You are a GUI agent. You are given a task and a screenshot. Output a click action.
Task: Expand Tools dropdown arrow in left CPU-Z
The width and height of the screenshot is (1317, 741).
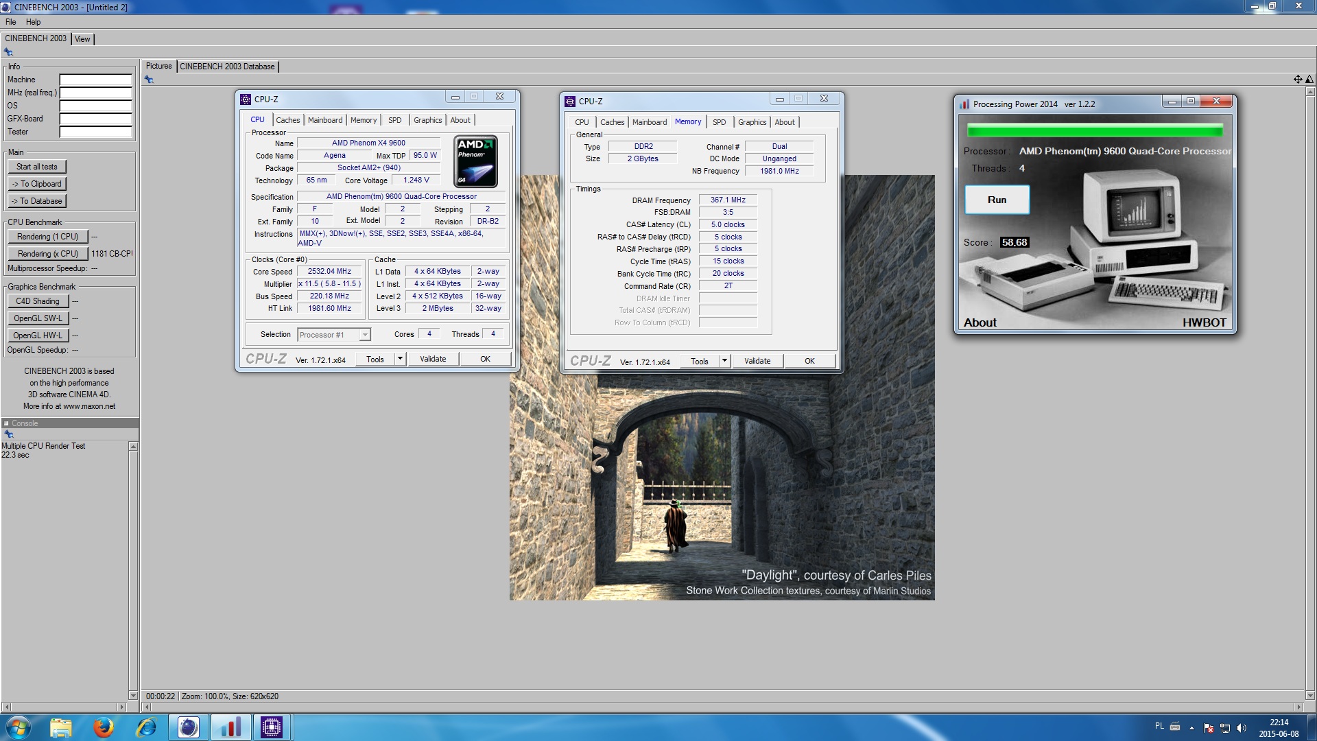click(400, 359)
